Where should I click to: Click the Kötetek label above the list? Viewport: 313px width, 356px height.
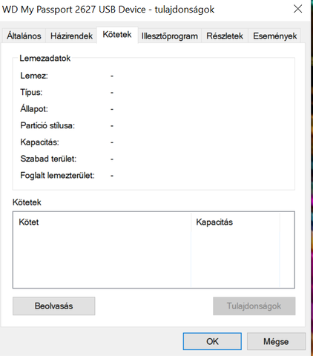tap(27, 202)
